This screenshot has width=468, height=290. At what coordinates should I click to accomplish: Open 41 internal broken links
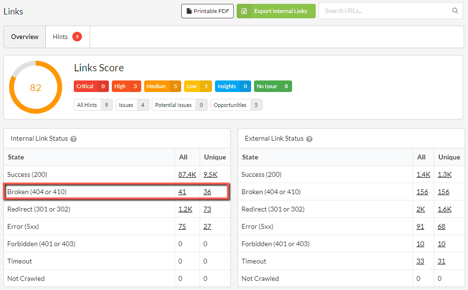182,192
